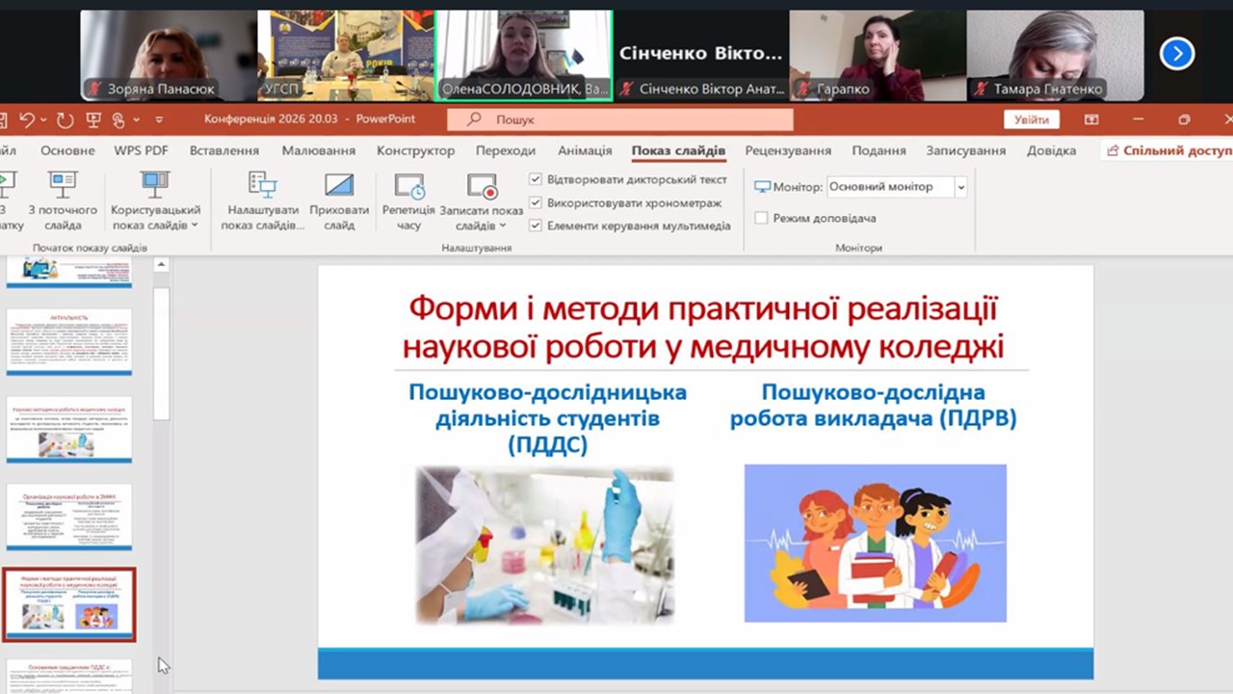Start 'Репетиція часу' timing rehearsal

tap(408, 186)
